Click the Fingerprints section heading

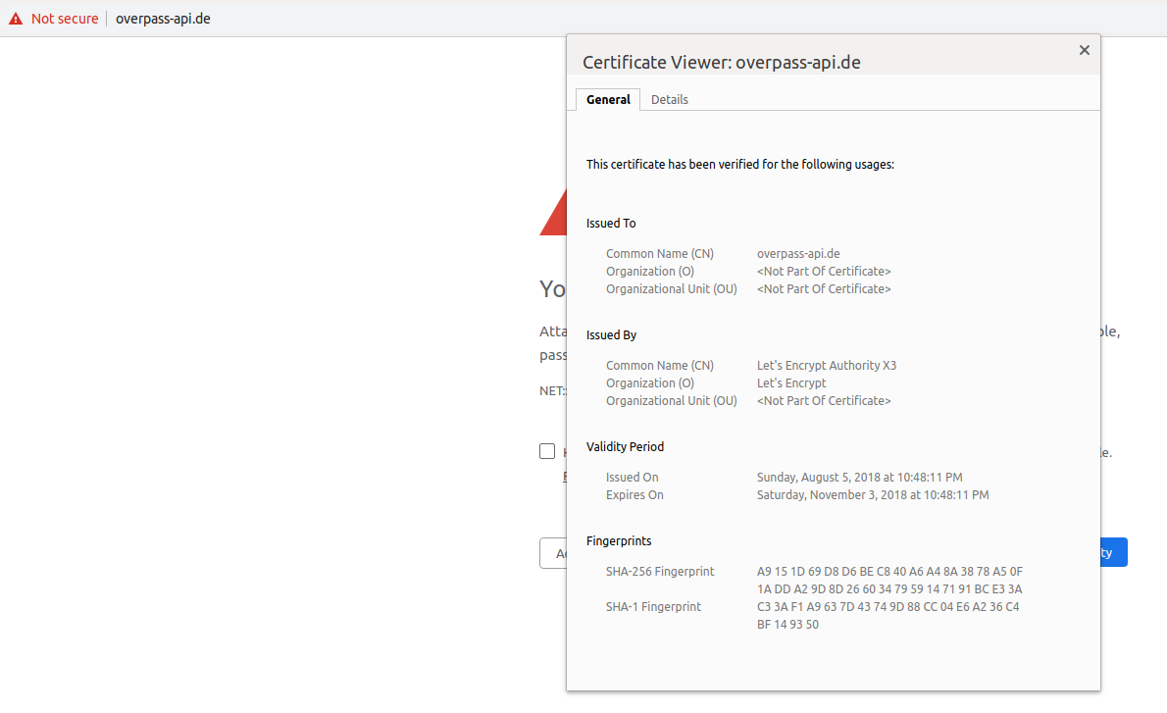[x=618, y=540]
